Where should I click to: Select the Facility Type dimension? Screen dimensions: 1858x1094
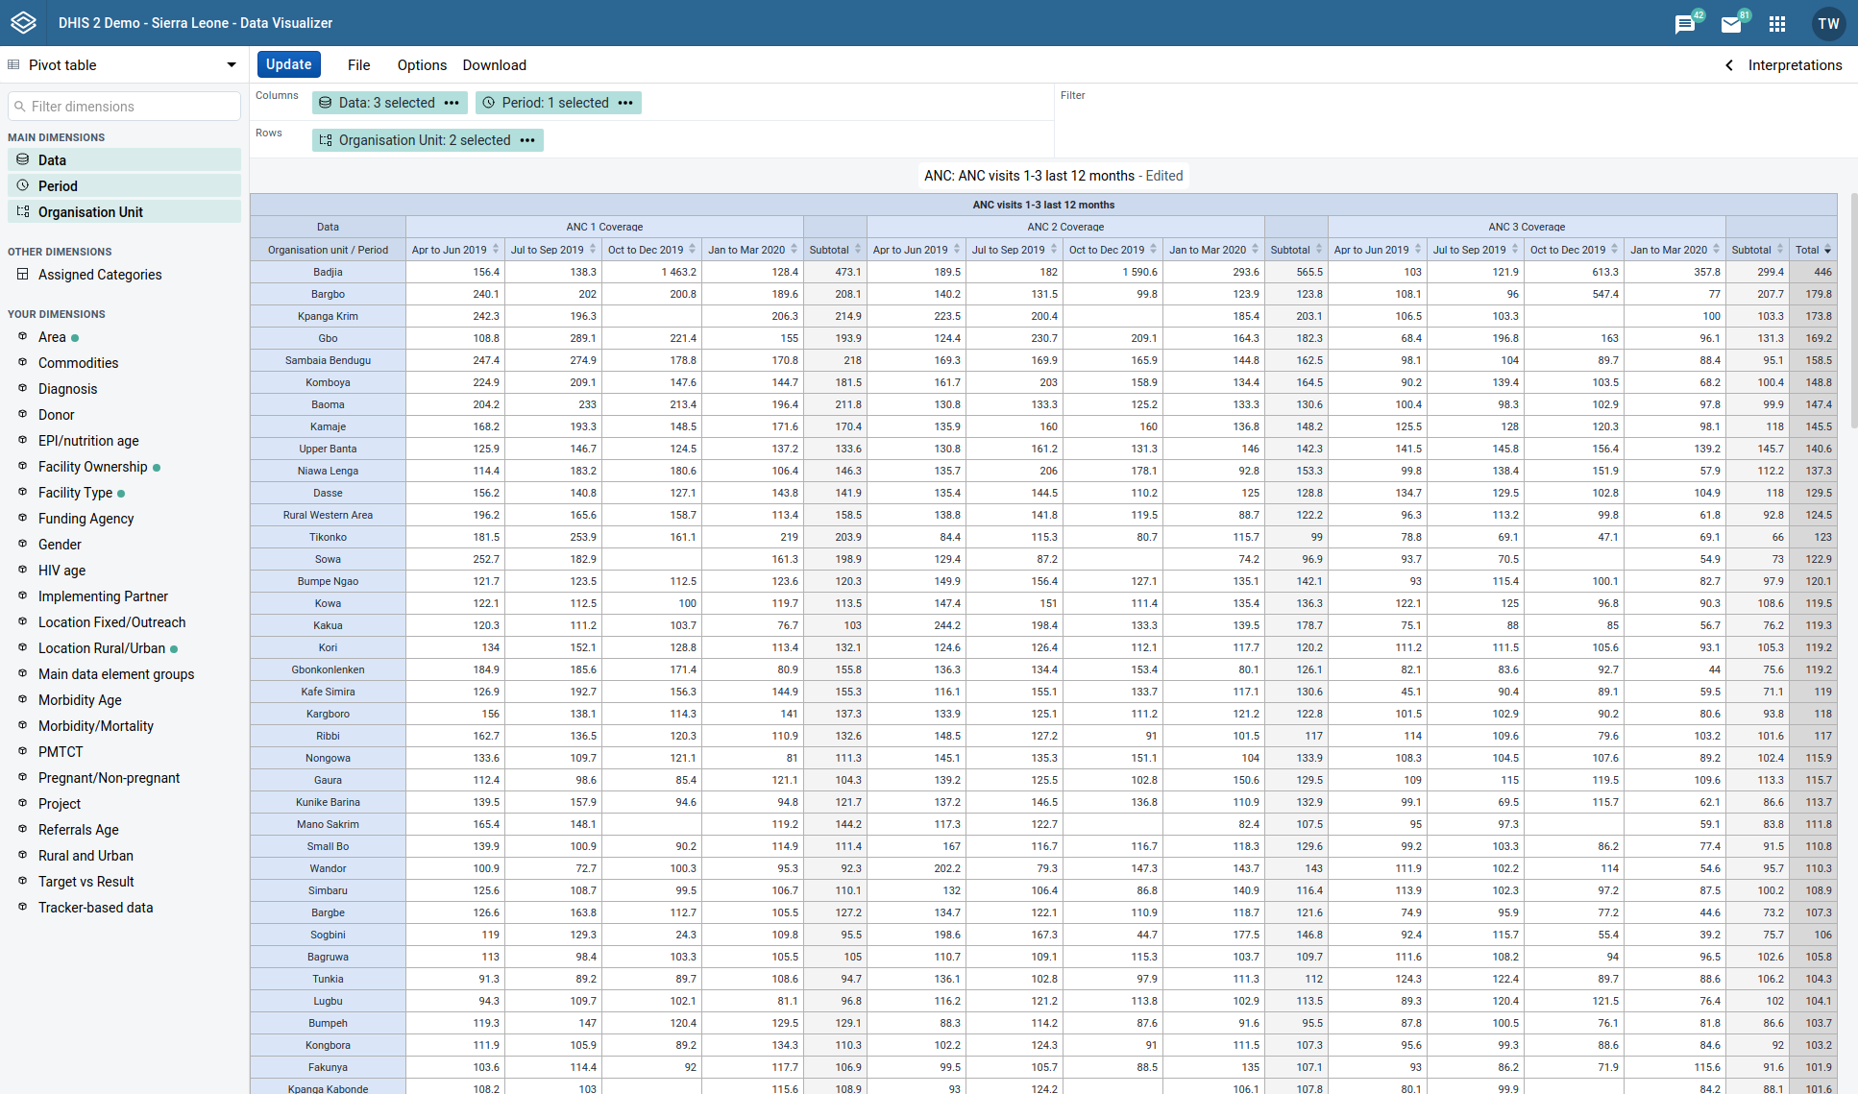click(76, 493)
